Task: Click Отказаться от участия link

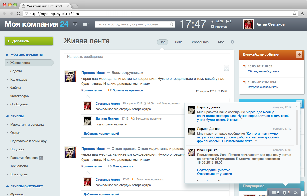Action: click(215, 174)
